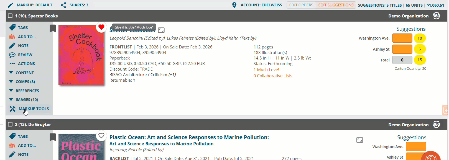Click the bookmark icon beside Shelter Cookbook cover
The height and width of the screenshot is (160, 449).
pos(53,28)
